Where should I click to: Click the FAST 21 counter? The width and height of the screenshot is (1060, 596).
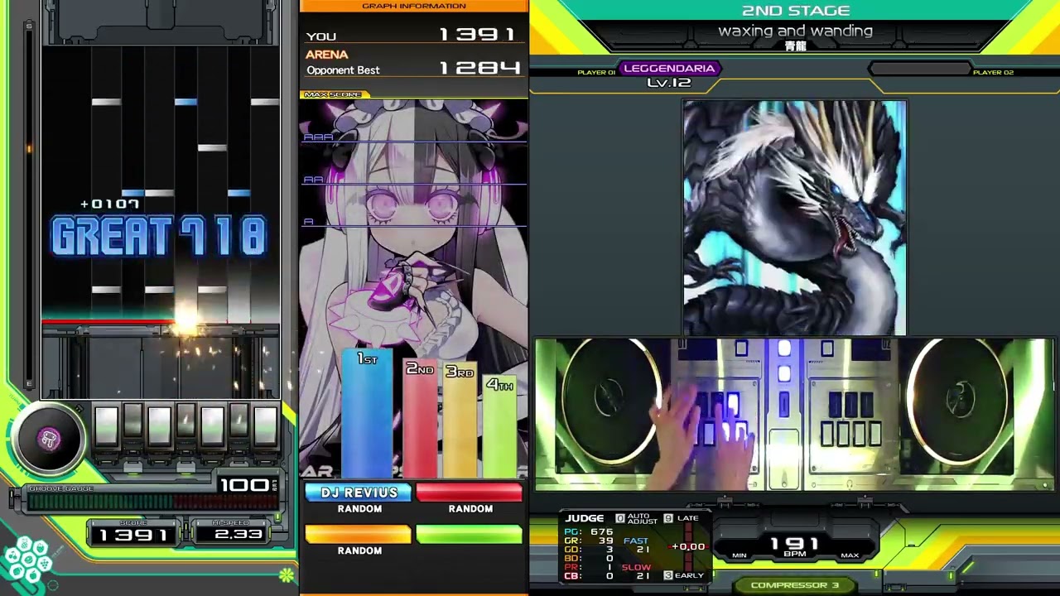coord(637,546)
